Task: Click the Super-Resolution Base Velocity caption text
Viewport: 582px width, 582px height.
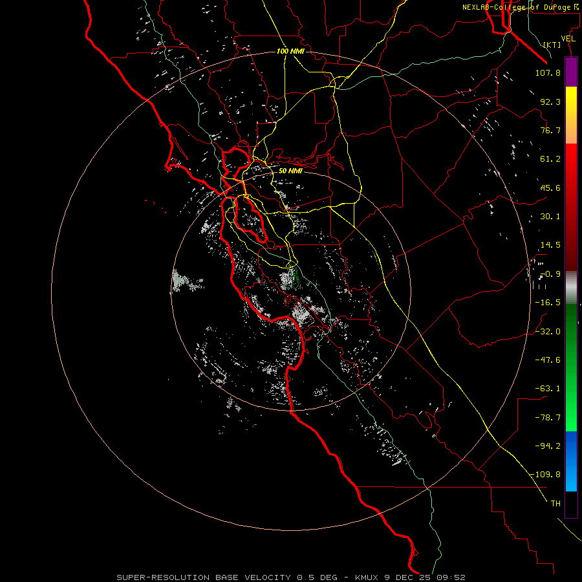Action: (x=290, y=577)
